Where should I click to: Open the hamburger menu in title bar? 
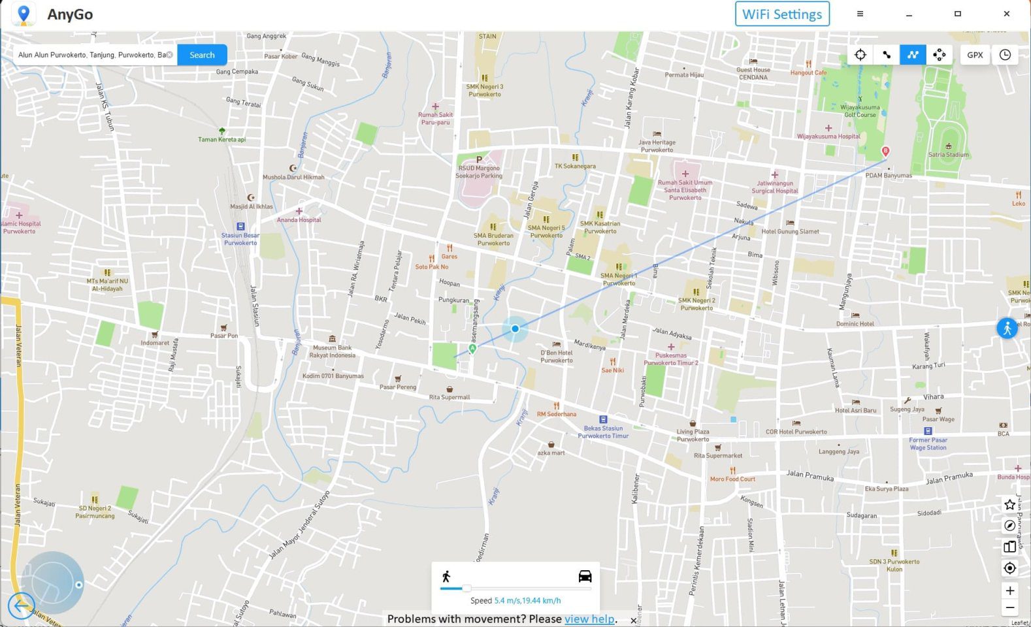(860, 14)
